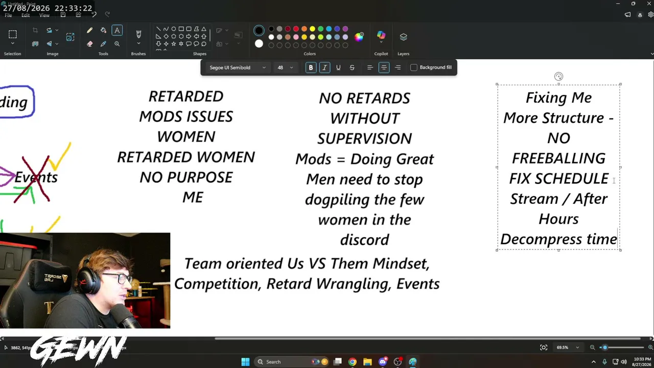Select the five-point star shape

174,44
